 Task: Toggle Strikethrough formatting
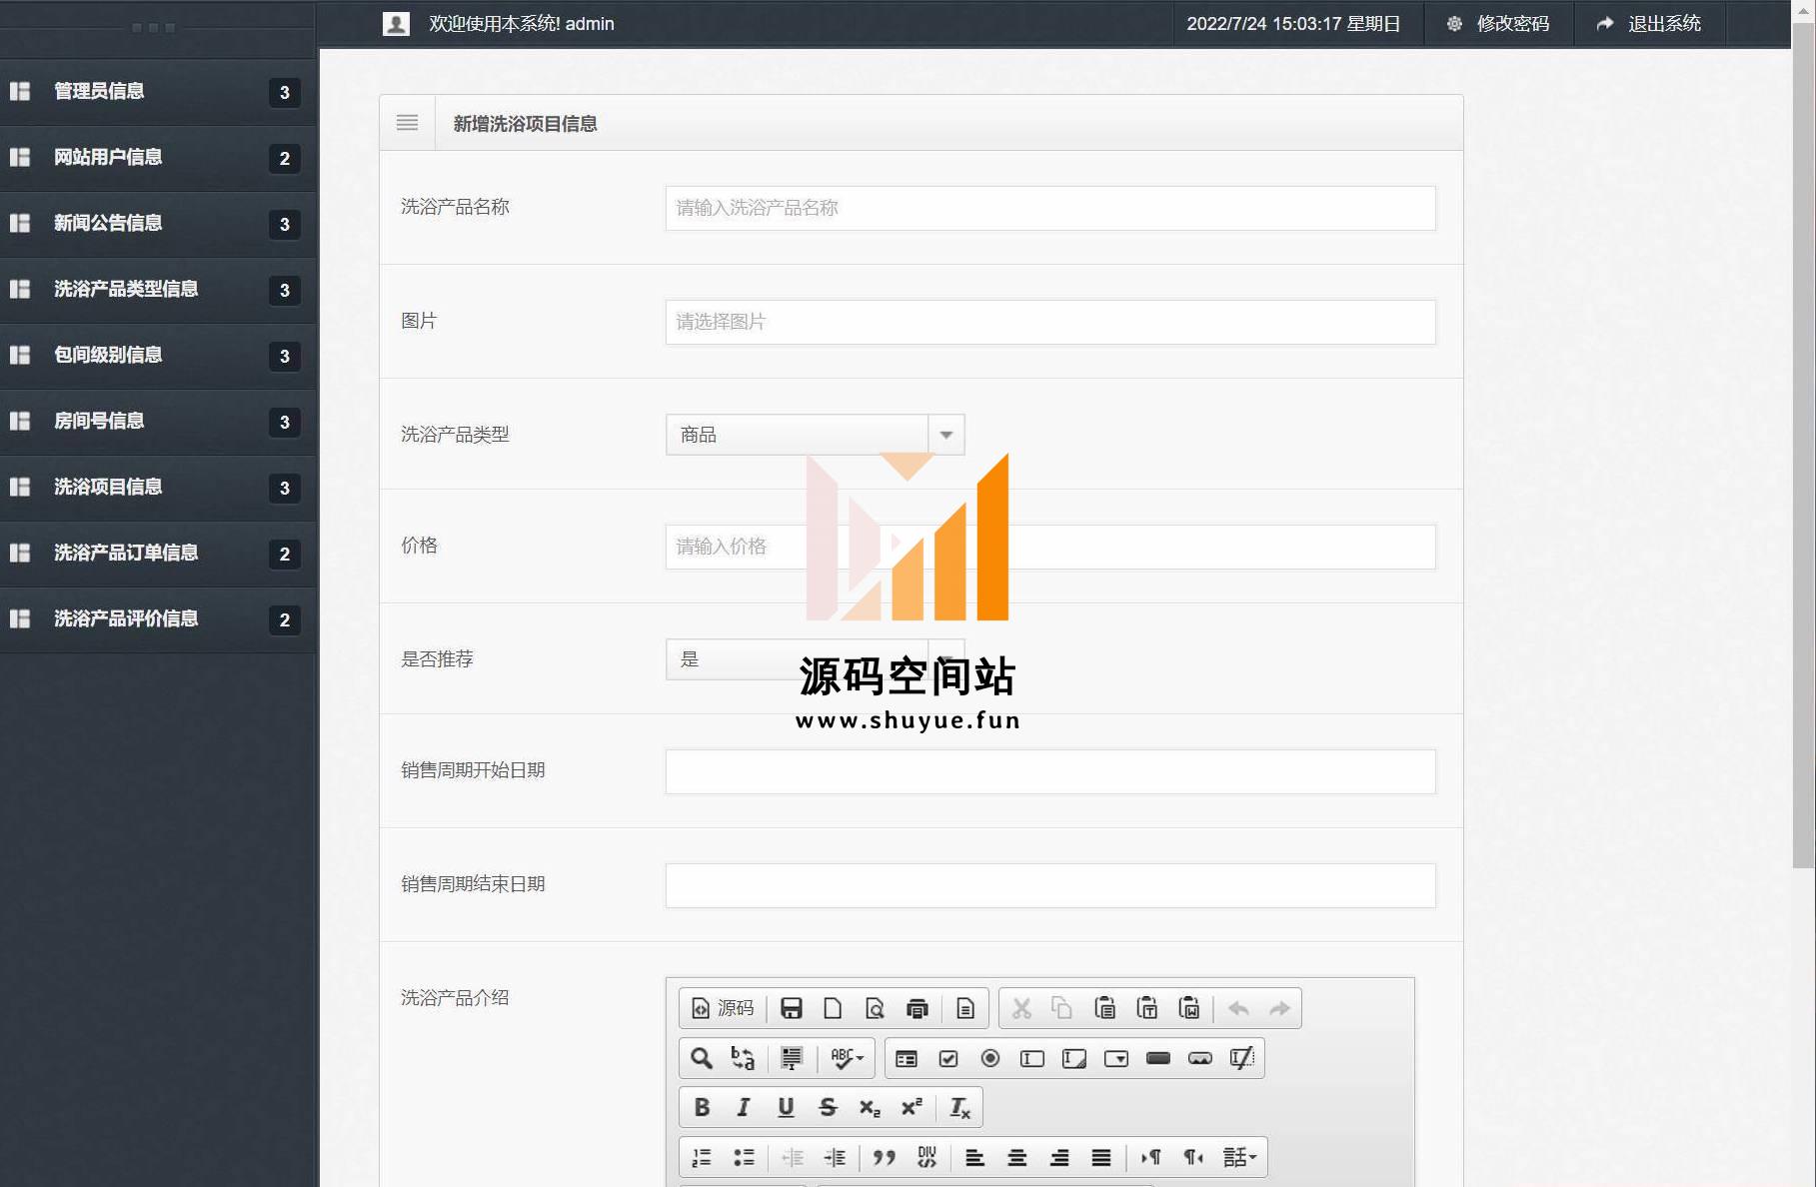pos(828,1107)
